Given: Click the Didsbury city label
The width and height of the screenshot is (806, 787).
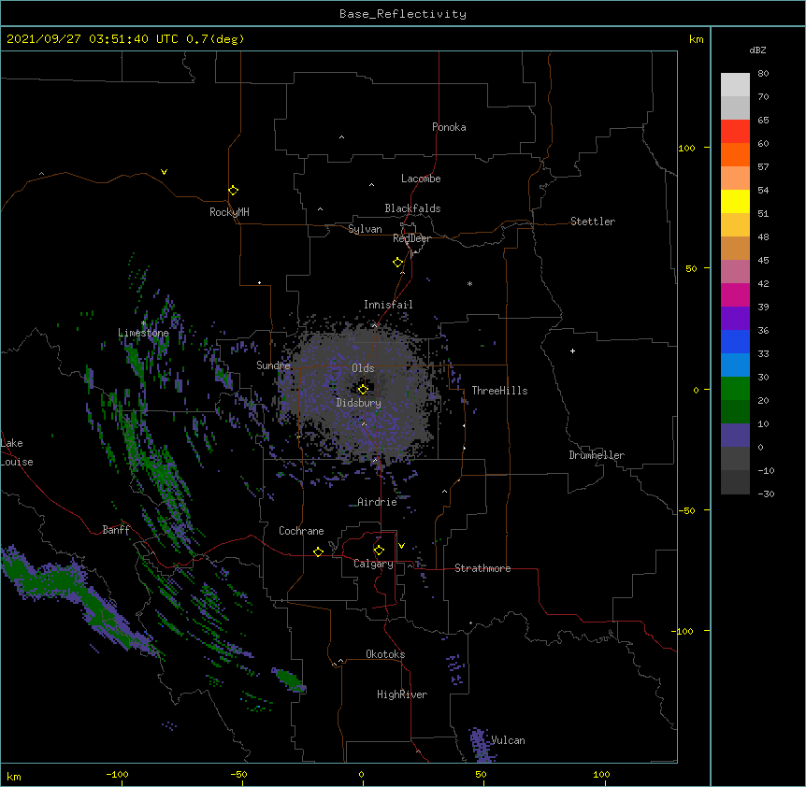Looking at the screenshot, I should (359, 403).
